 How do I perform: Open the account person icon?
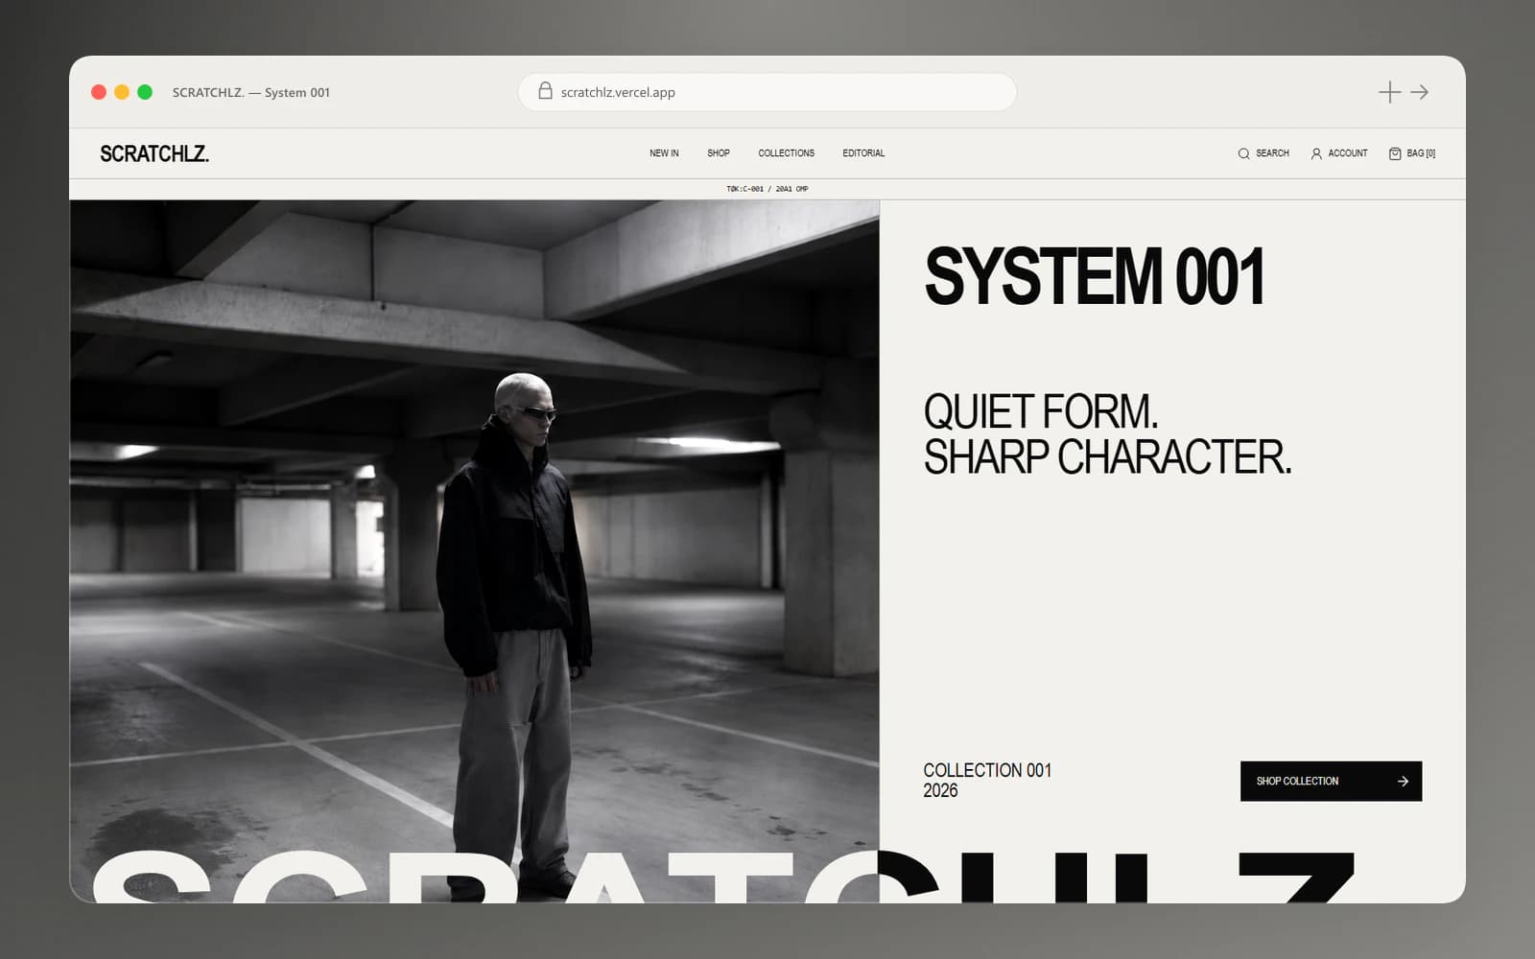coord(1316,153)
